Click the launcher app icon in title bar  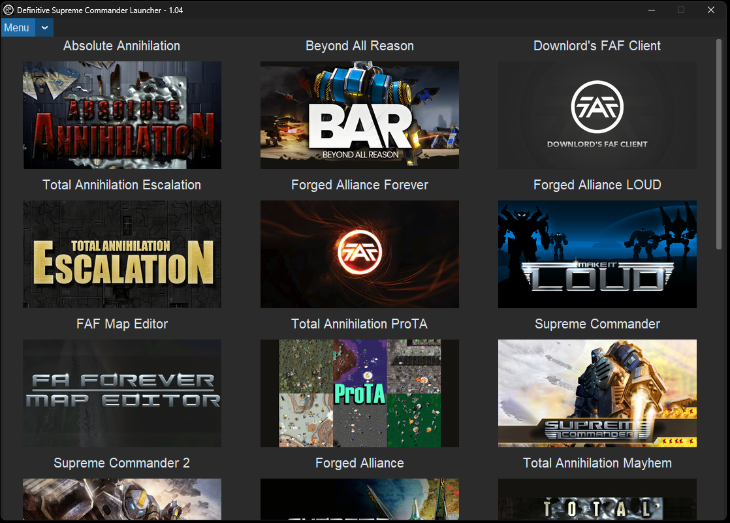(x=8, y=10)
